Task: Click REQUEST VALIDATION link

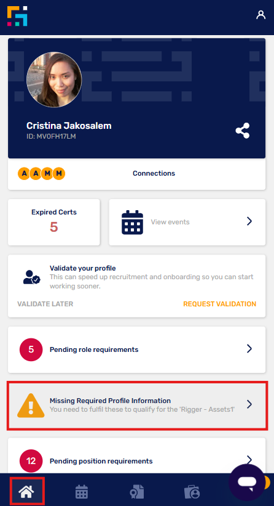Action: point(220,304)
